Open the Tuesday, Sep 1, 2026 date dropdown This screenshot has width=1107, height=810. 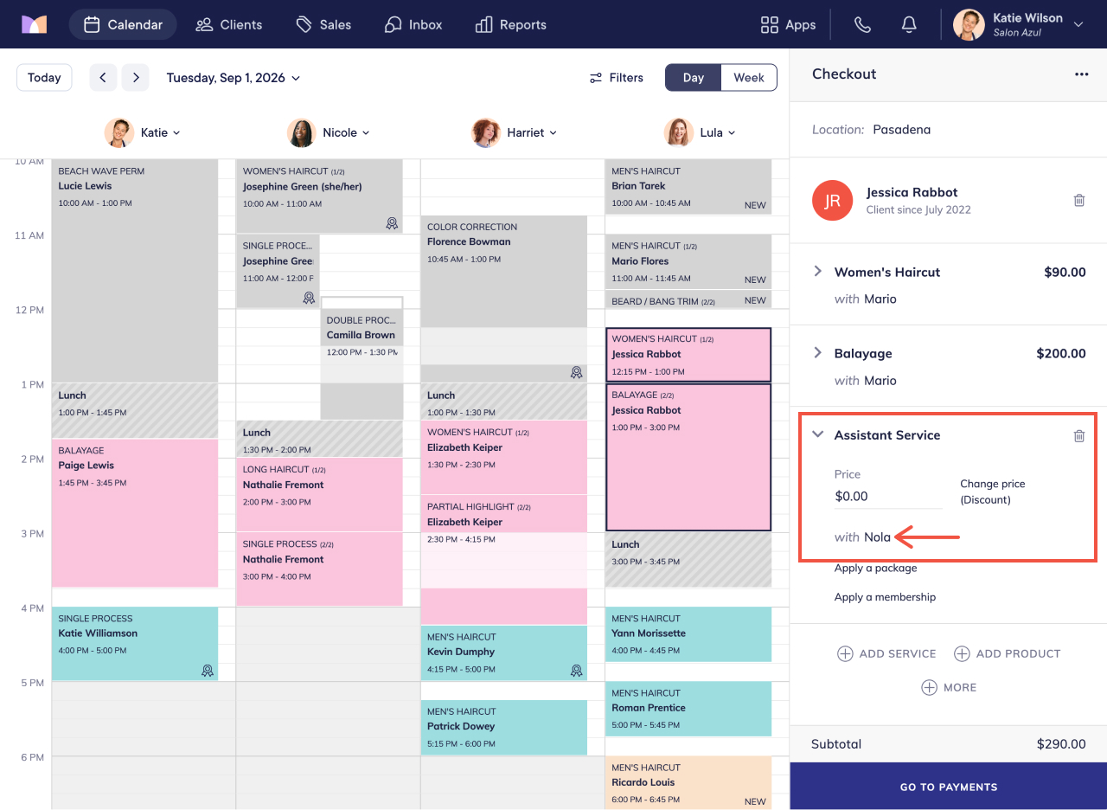point(234,78)
